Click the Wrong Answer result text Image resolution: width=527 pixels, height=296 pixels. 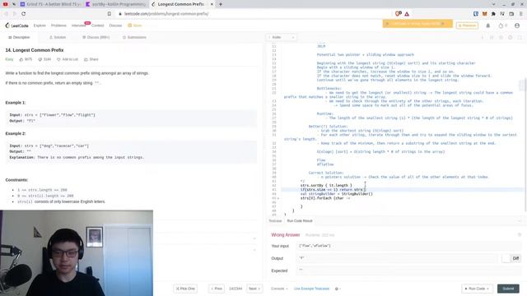coord(286,235)
